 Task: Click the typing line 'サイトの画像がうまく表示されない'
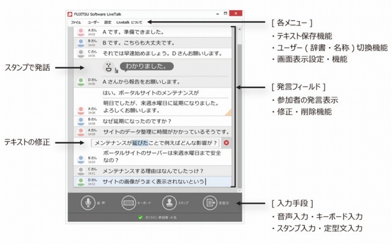(x=153, y=182)
